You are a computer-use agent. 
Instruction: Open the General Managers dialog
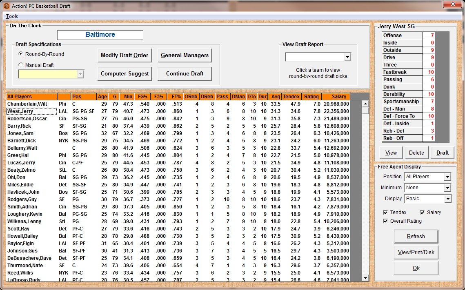185,55
